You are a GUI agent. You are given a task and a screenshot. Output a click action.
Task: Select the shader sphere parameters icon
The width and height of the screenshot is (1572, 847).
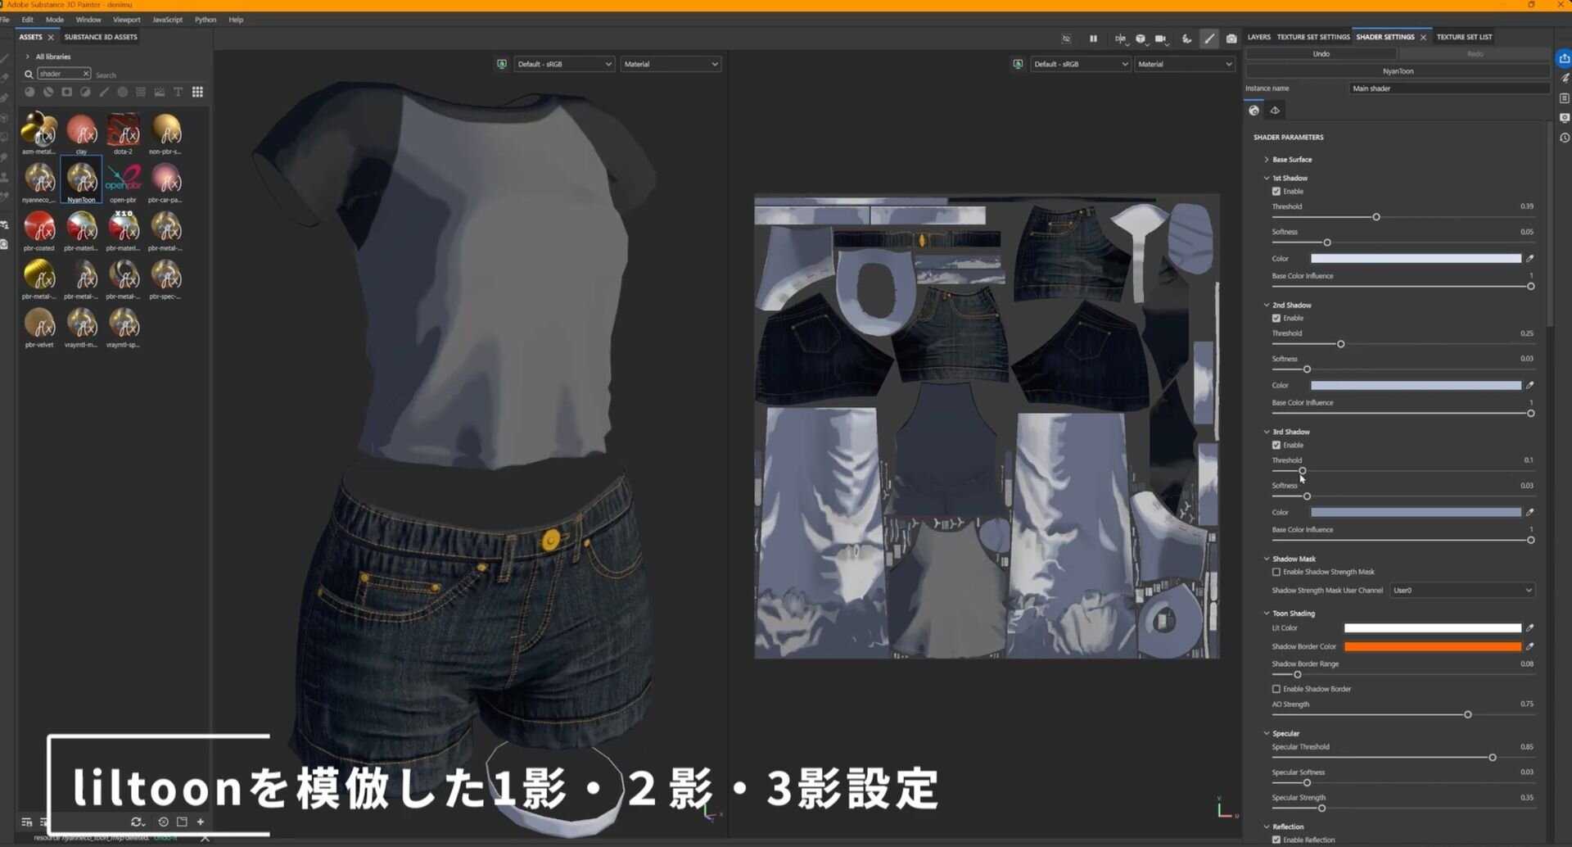[1254, 111]
